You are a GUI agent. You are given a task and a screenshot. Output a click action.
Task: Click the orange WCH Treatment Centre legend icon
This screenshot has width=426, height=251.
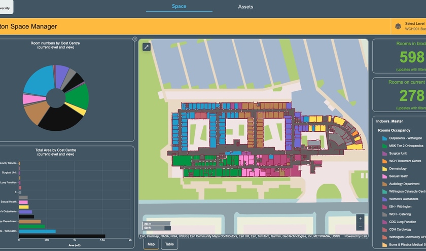pyautogui.click(x=383, y=161)
